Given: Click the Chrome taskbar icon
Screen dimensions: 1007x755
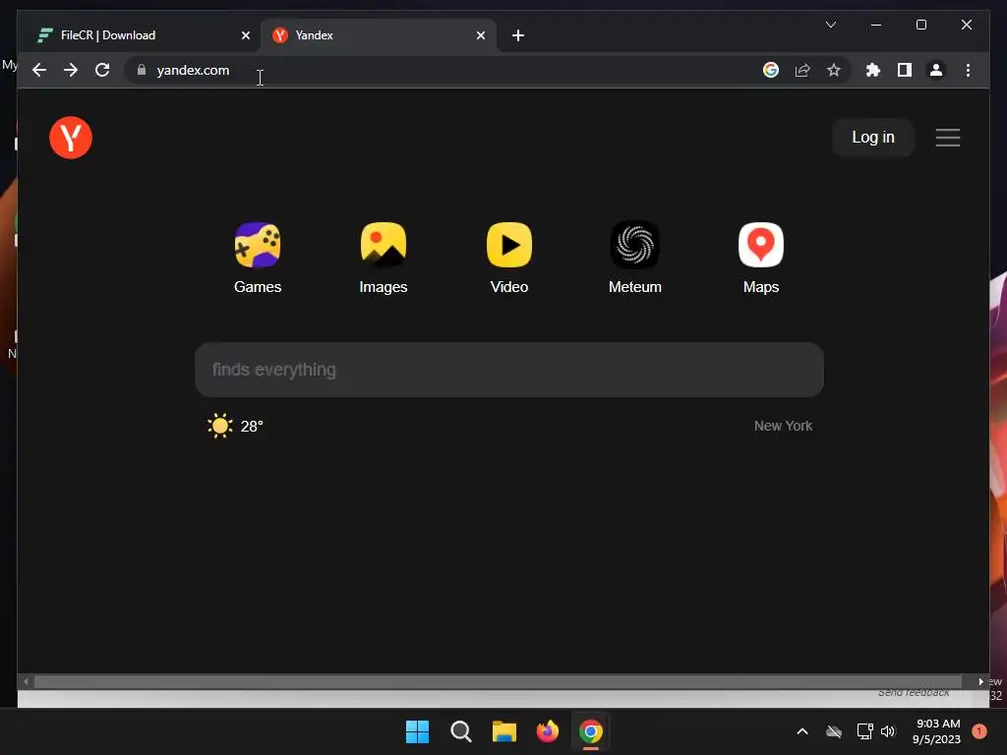Looking at the screenshot, I should point(591,731).
